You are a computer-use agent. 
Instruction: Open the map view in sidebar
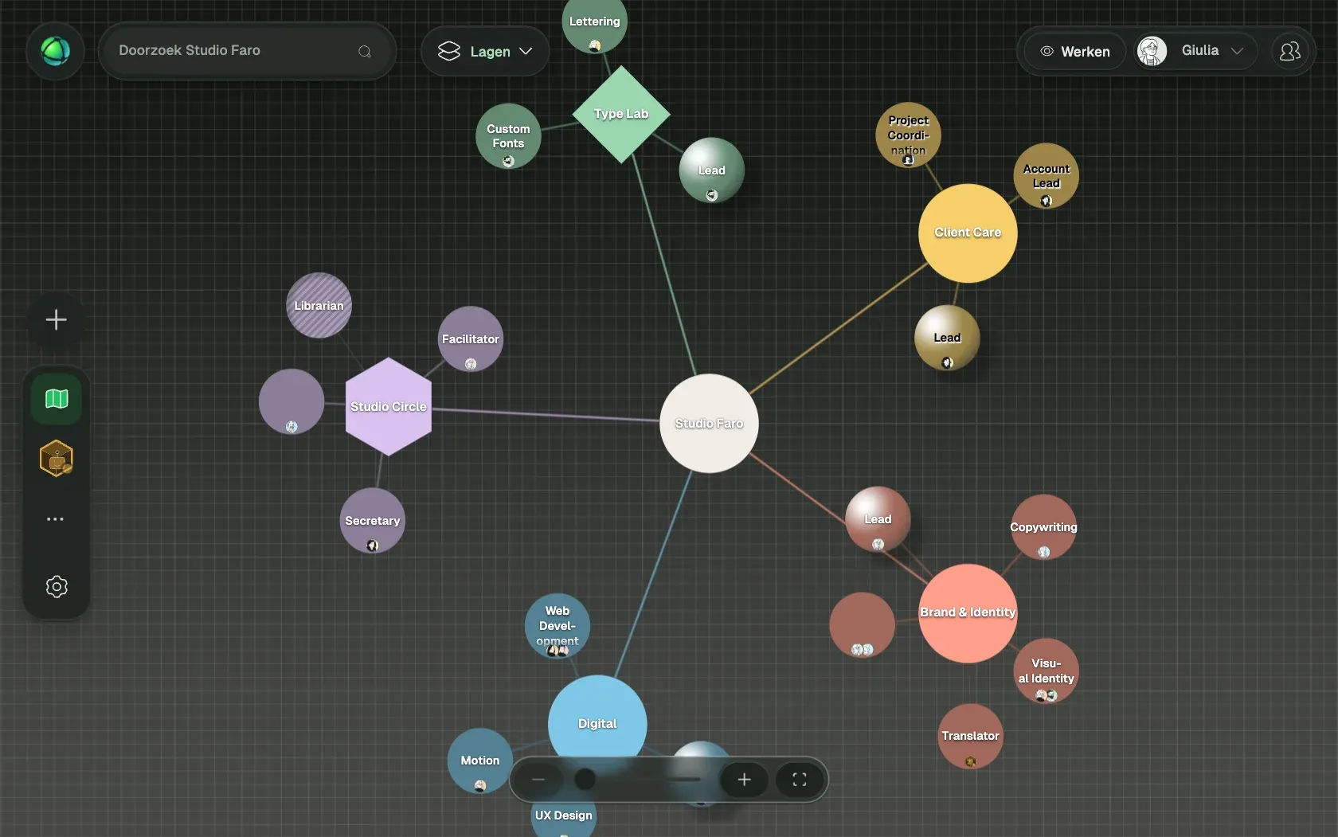coord(57,398)
